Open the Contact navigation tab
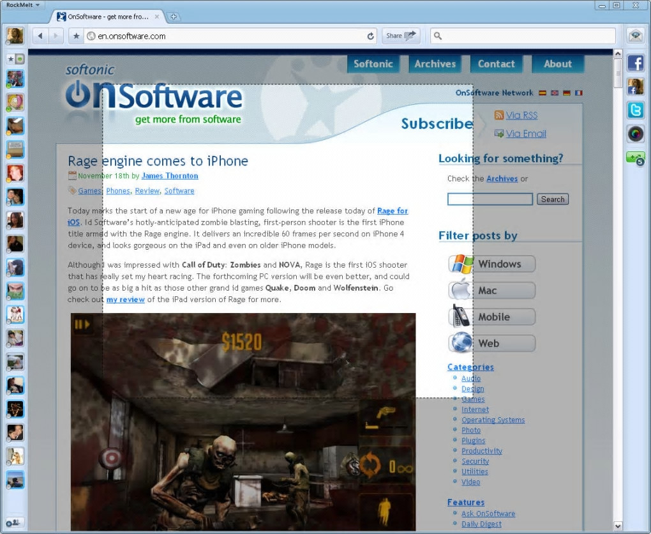651x534 pixels. coord(496,64)
